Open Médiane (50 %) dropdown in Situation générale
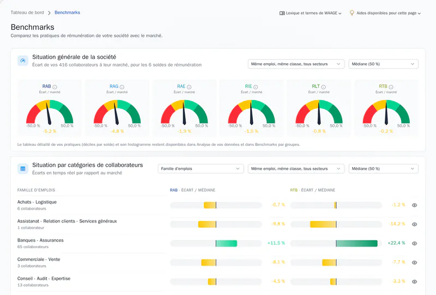The height and width of the screenshot is (295, 436). (x=384, y=64)
